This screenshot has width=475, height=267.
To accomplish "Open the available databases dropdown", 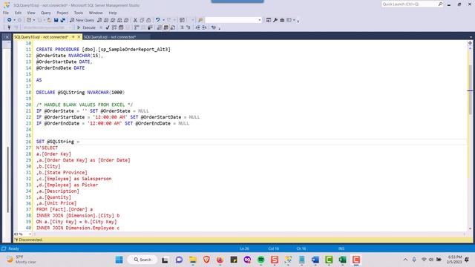I will pos(70,27).
